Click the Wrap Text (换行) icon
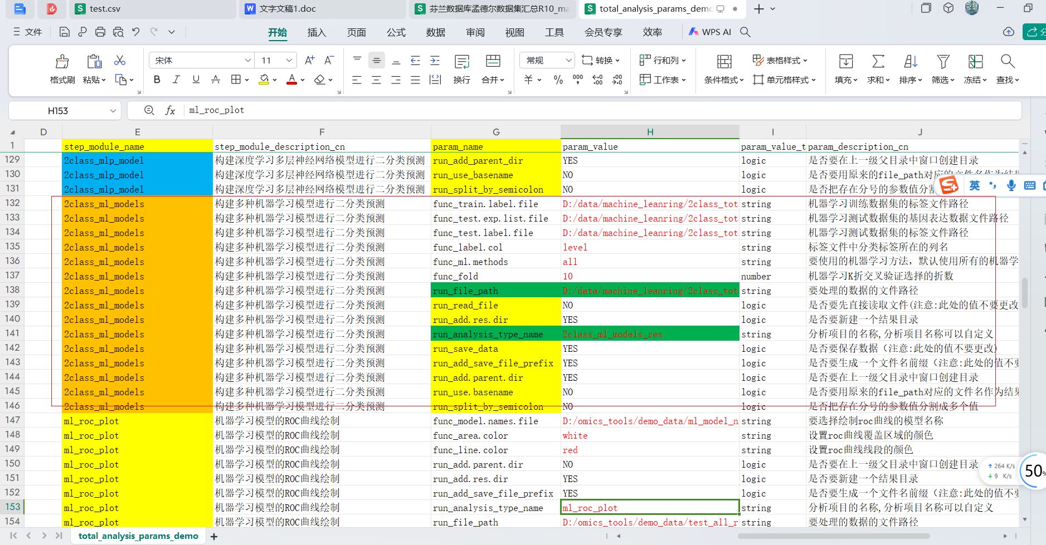This screenshot has width=1046, height=545. (462, 61)
